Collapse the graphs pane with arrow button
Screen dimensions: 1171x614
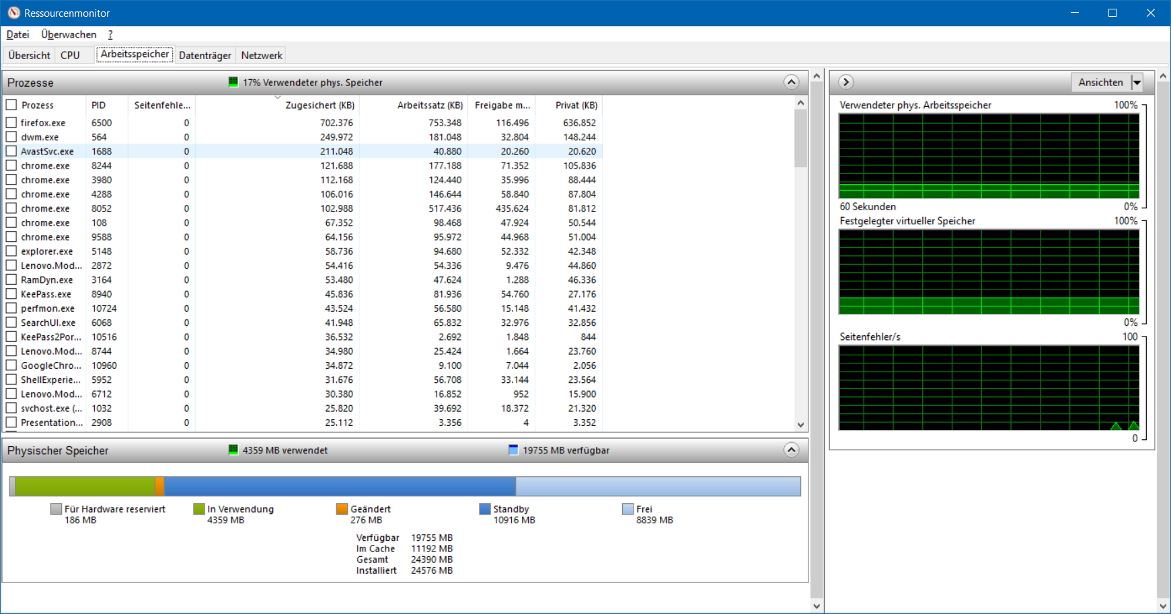[846, 82]
